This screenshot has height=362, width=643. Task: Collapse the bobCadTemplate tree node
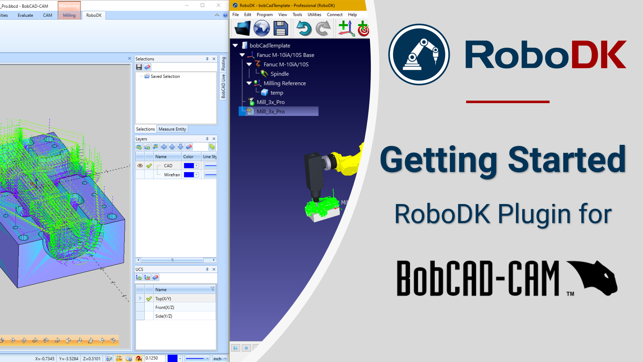(235, 45)
